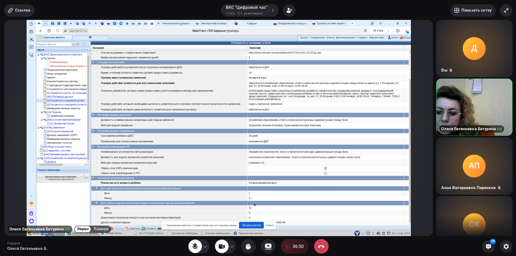516x256 pixels.
Task: Copy the call link via "Ссылка" button
Action: click(x=19, y=10)
